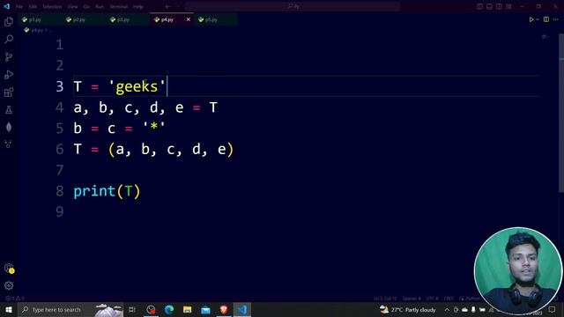Open the Testing flask view

(9, 109)
